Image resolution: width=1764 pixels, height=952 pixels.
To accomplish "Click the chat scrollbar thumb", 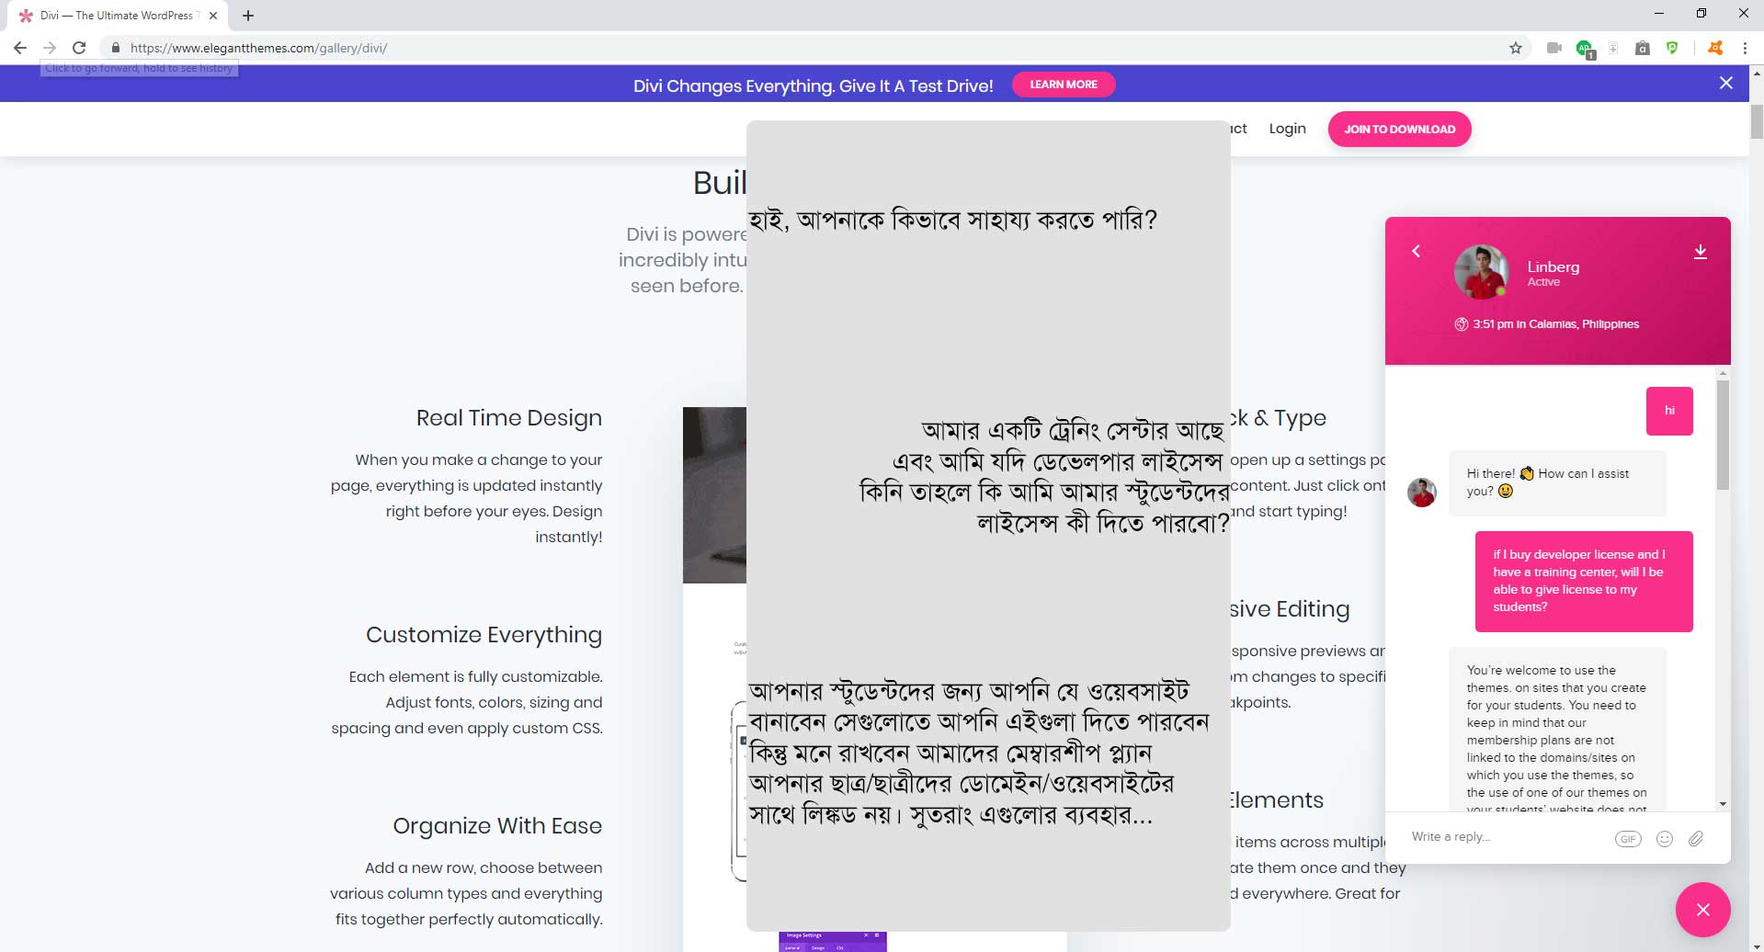I will pos(1723,435).
